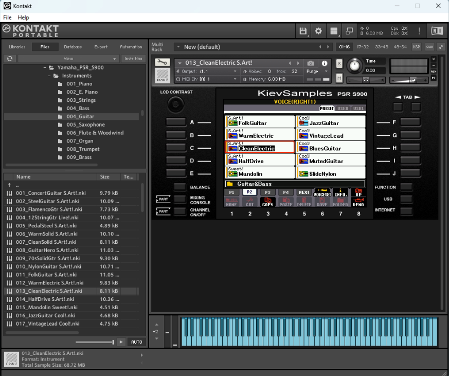The width and height of the screenshot is (449, 376).
Task: Select Mandolin voice on LCD
Action: point(260,172)
